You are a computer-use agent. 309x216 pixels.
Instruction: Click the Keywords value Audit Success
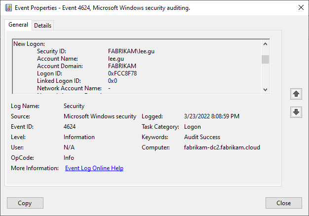point(202,137)
